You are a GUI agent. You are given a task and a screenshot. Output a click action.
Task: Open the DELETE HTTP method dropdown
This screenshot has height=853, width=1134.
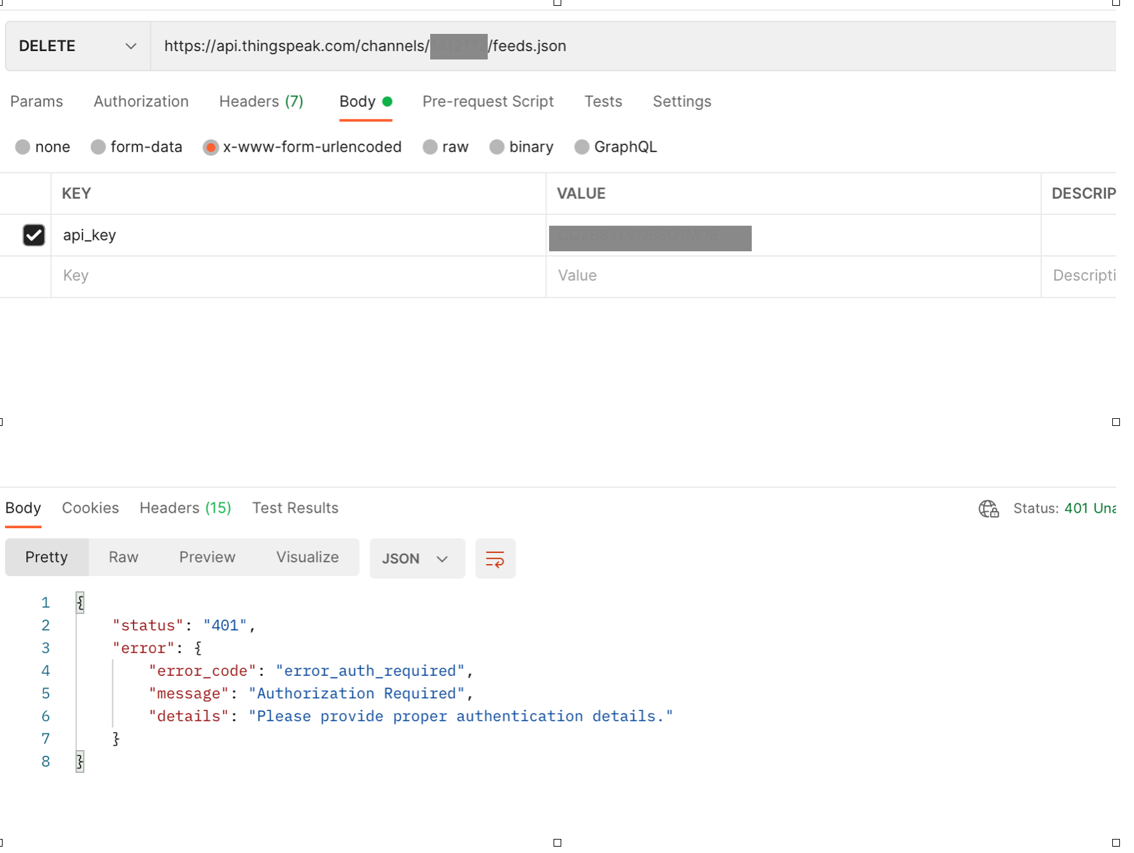[78, 46]
